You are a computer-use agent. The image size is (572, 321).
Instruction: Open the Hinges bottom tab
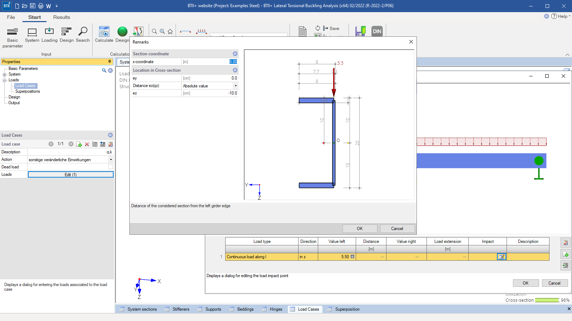coord(272,309)
